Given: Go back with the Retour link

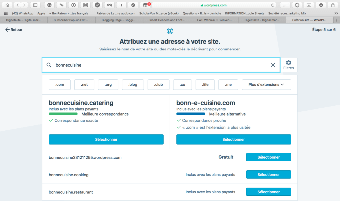Looking at the screenshot, I should (14, 30).
